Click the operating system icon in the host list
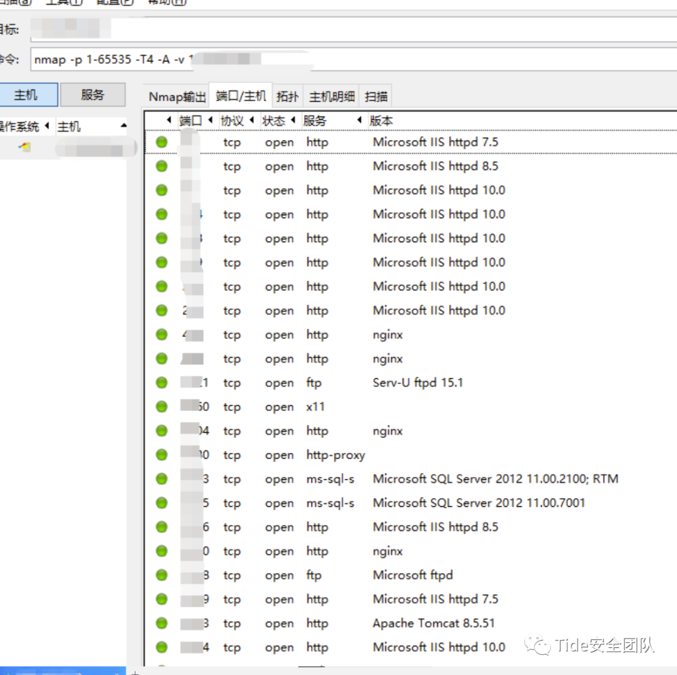Screen dimensions: 677x675 point(25,147)
